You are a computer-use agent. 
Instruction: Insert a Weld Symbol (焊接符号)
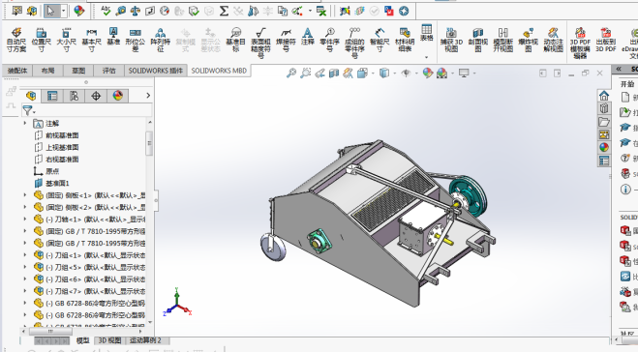tap(286, 40)
